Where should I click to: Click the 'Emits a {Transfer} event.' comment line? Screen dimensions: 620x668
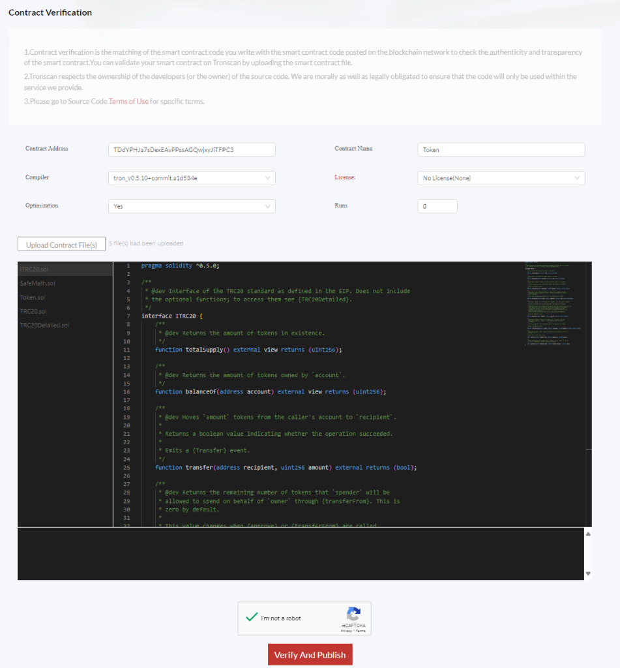tap(207, 450)
